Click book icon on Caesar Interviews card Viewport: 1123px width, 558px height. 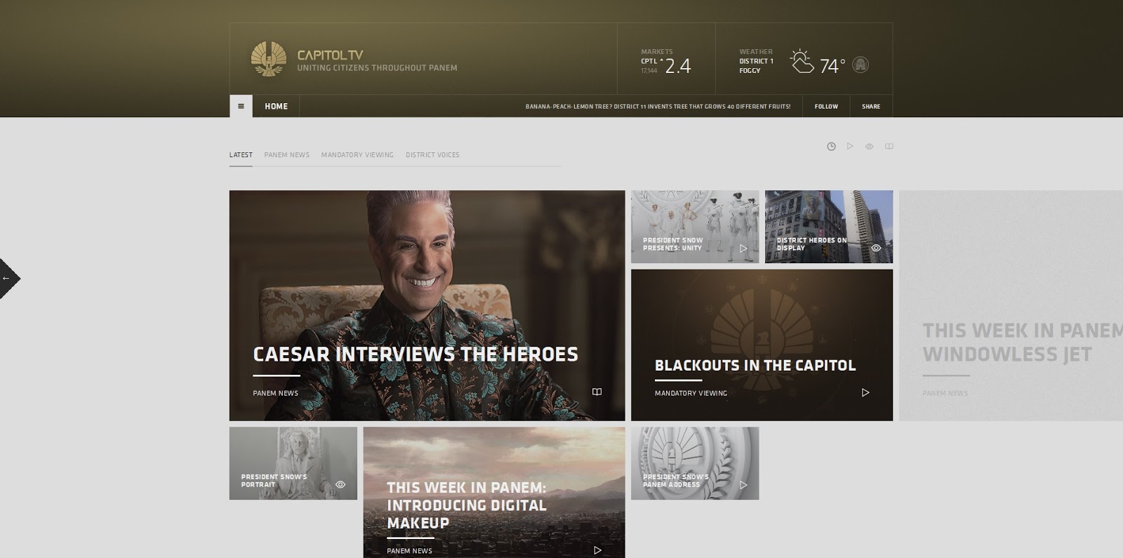click(597, 392)
